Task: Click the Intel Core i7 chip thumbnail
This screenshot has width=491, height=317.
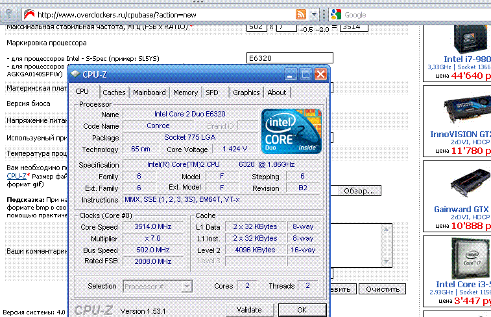Action: point(470,259)
